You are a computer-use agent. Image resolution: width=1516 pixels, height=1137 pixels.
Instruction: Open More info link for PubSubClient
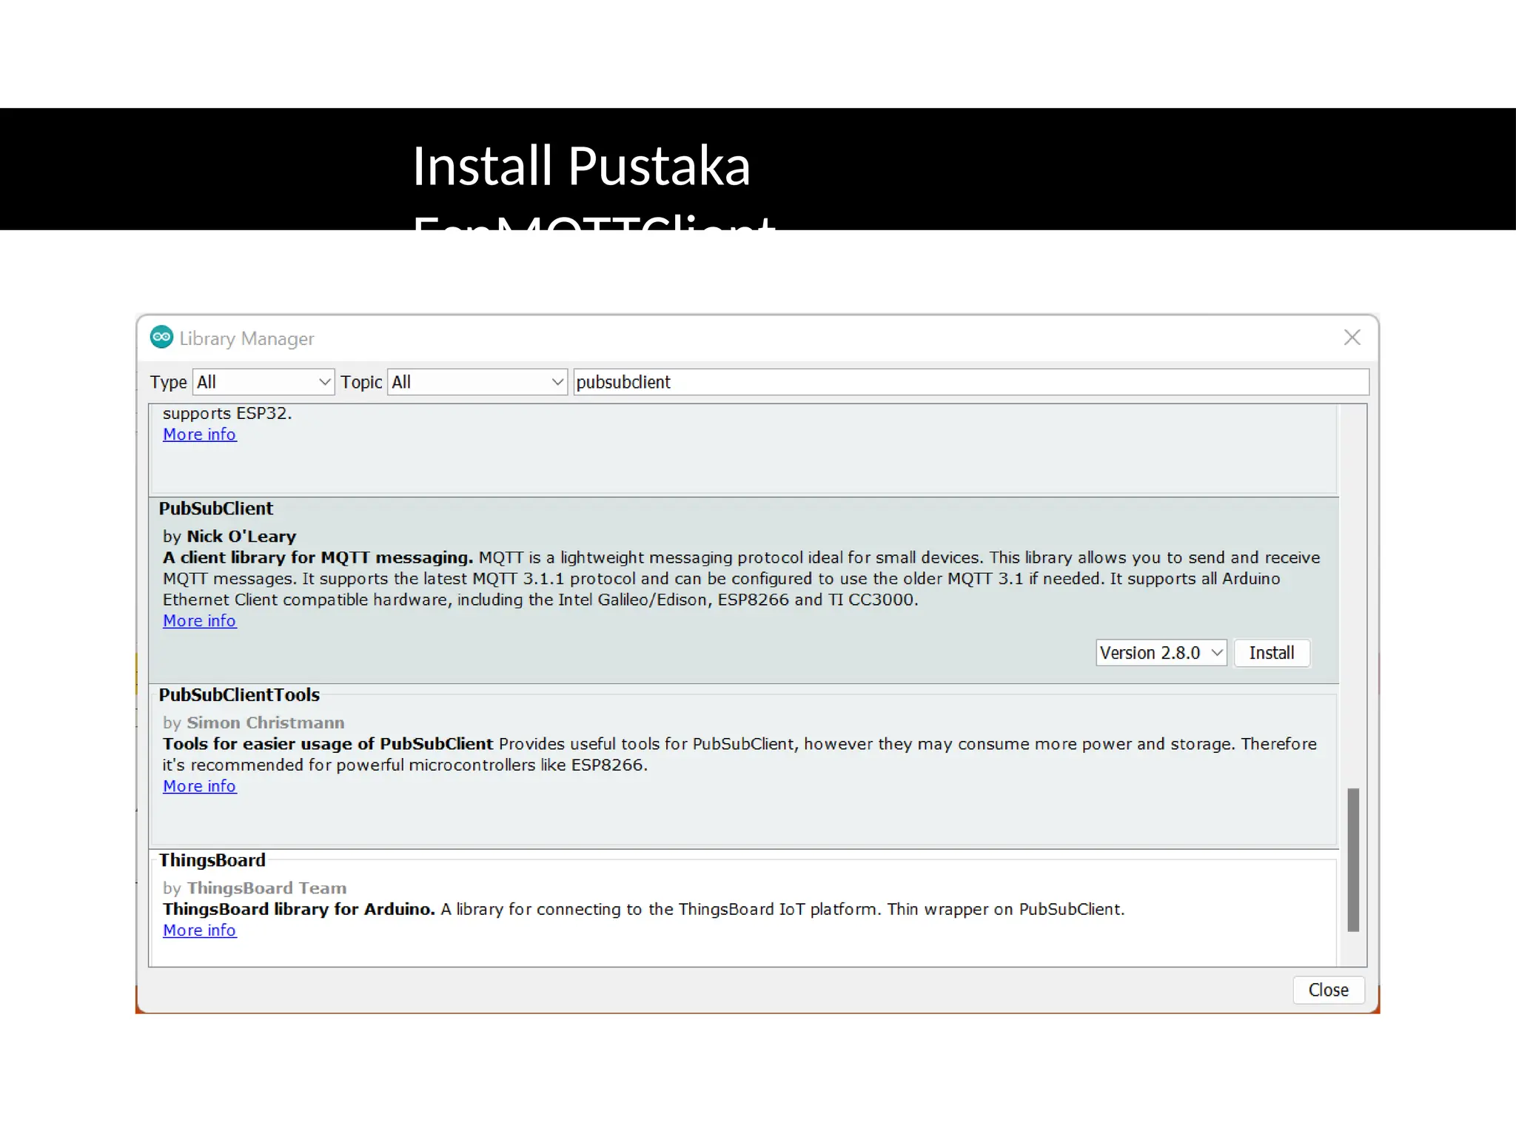click(x=199, y=621)
